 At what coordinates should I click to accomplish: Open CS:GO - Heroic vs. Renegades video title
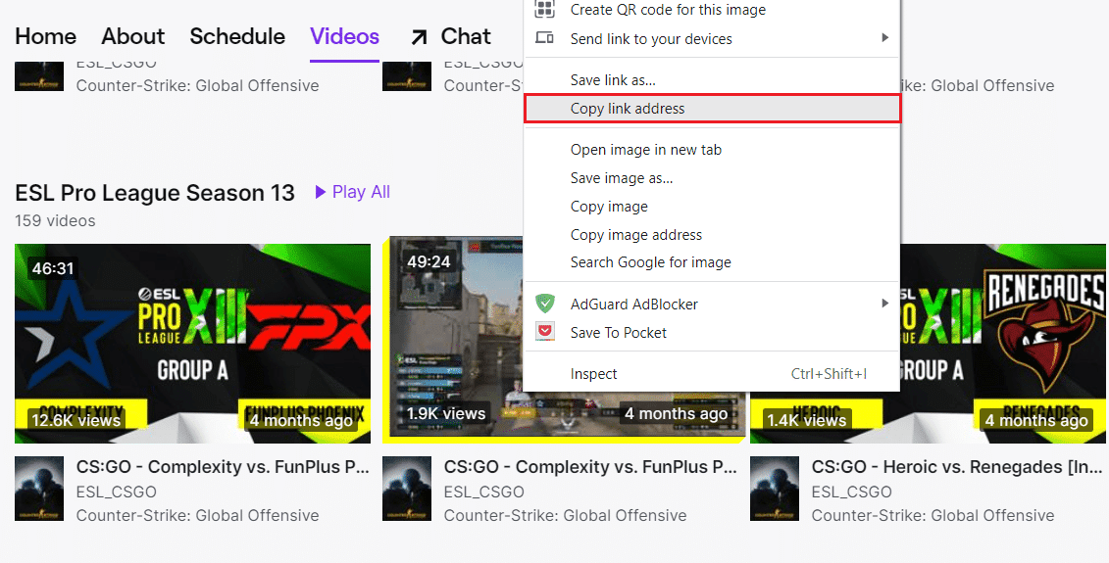click(x=957, y=467)
